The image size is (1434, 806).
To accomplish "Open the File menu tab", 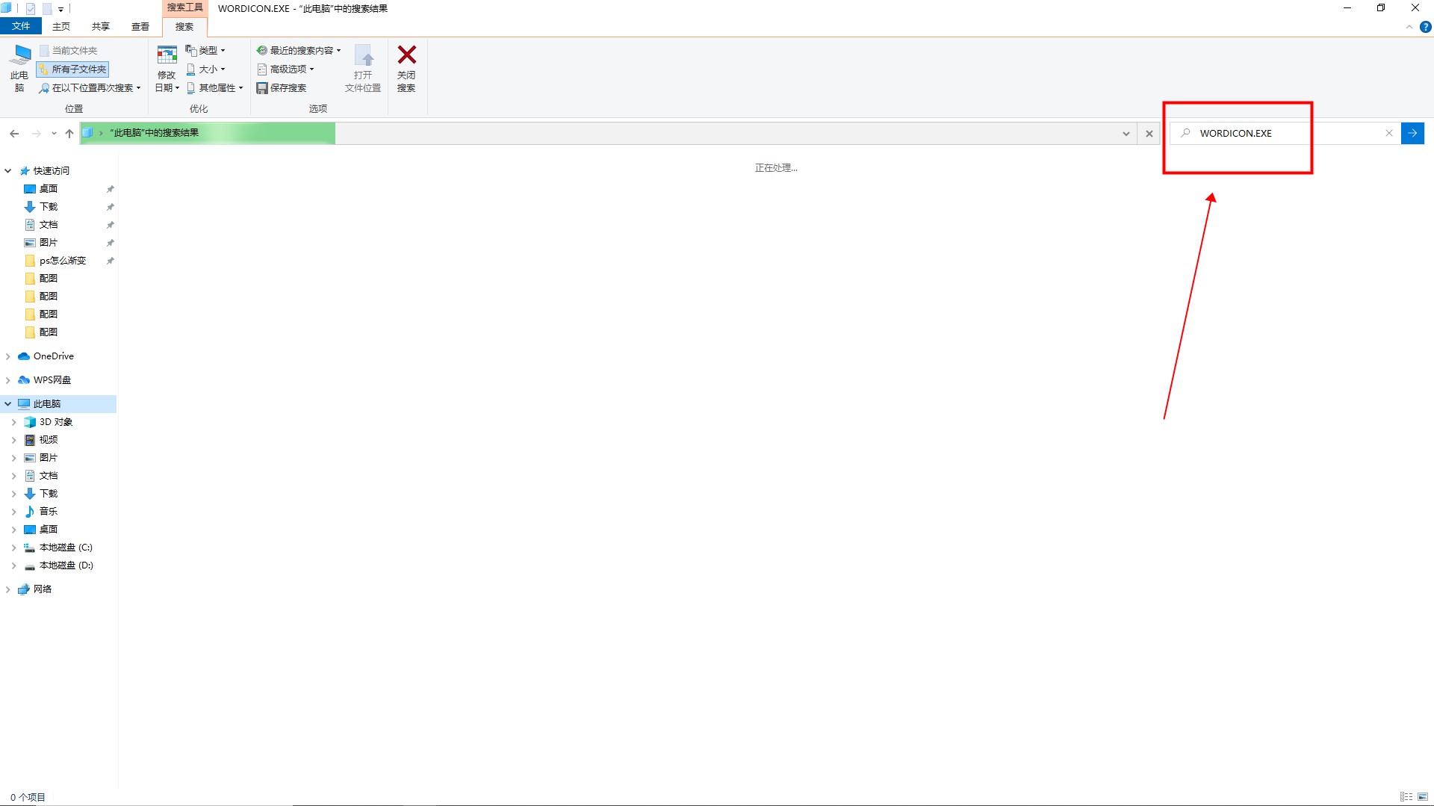I will (21, 26).
